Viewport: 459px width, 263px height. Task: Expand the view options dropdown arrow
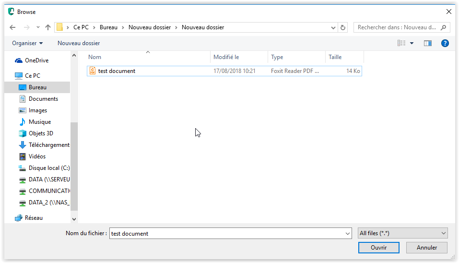[412, 43]
